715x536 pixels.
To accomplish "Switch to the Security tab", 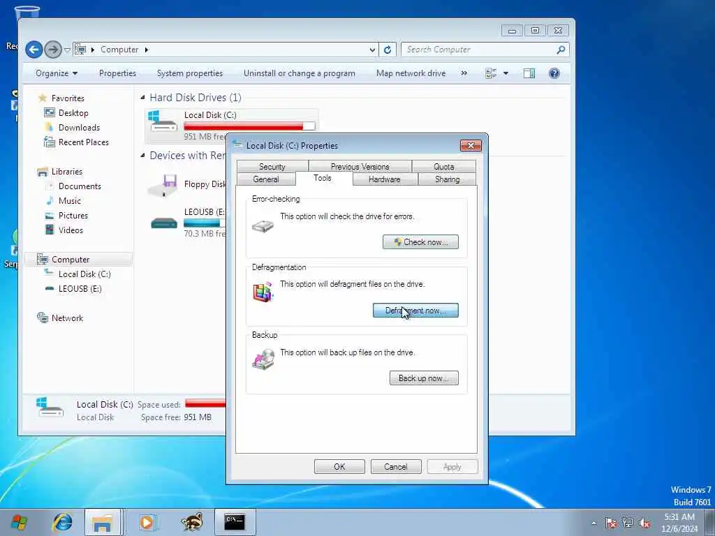I will (272, 167).
